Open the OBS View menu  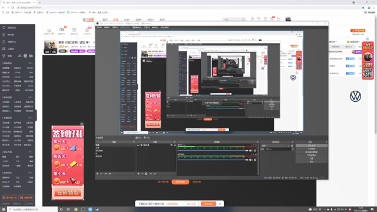coord(115,28)
